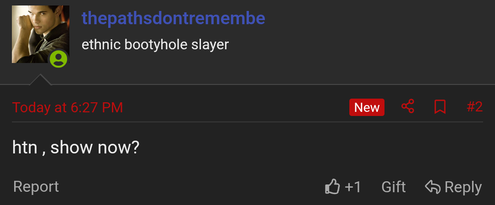Open the 'Today at 6:27 PM' timestamp link

point(68,108)
